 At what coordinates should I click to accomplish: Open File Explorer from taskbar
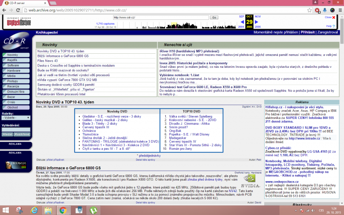48,211
